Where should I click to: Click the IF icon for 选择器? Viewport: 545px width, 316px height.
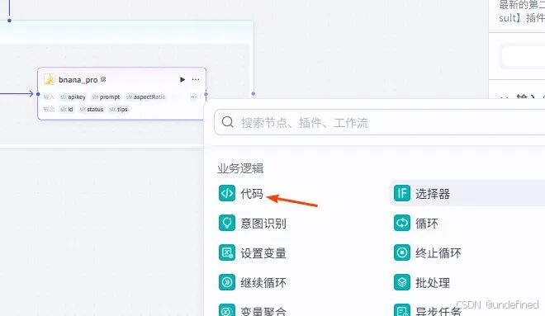[x=402, y=193]
